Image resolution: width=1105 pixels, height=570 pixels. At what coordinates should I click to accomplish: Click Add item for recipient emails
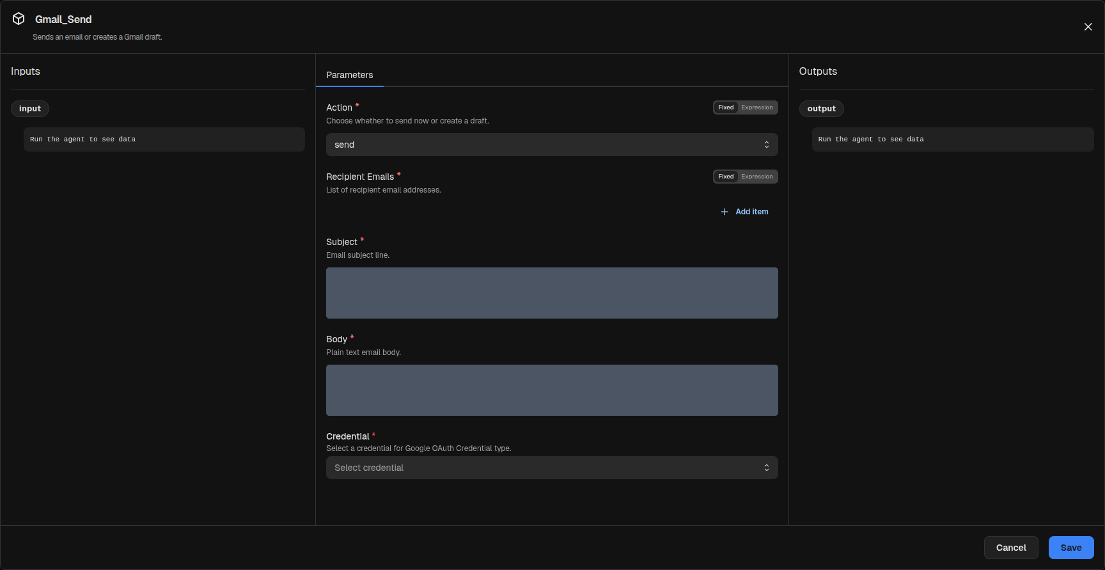(x=744, y=212)
